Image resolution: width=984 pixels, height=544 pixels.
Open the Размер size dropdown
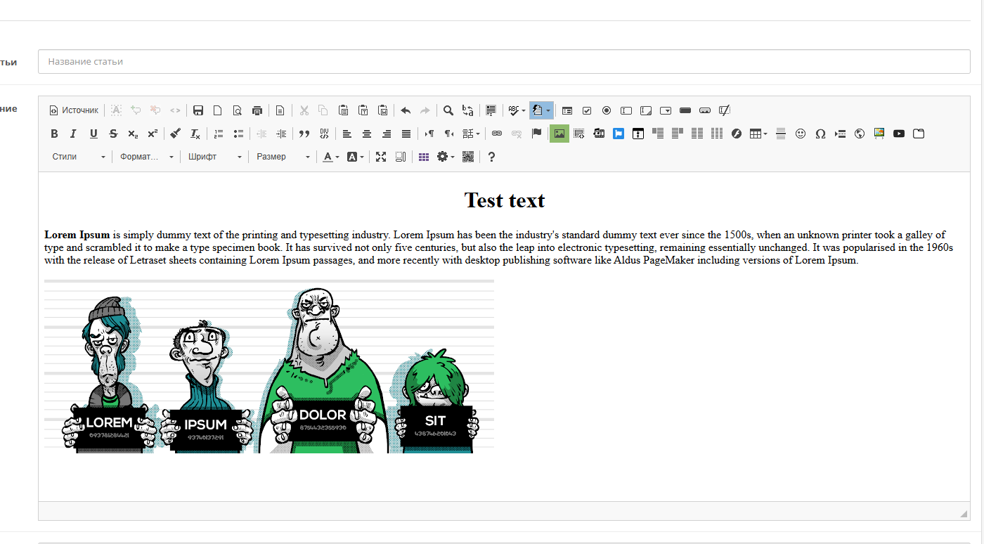click(x=283, y=157)
